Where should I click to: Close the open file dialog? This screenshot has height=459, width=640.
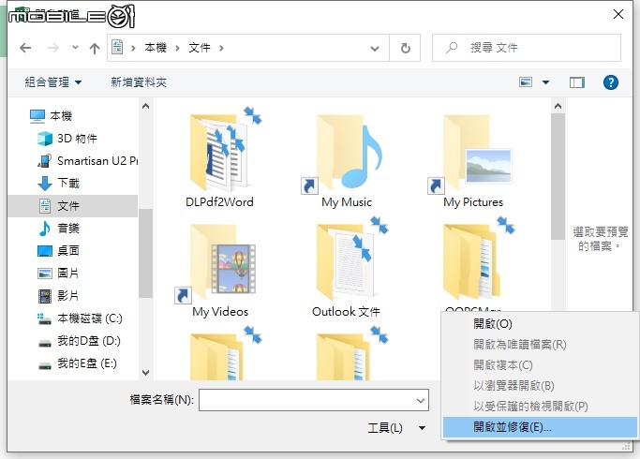[618, 14]
